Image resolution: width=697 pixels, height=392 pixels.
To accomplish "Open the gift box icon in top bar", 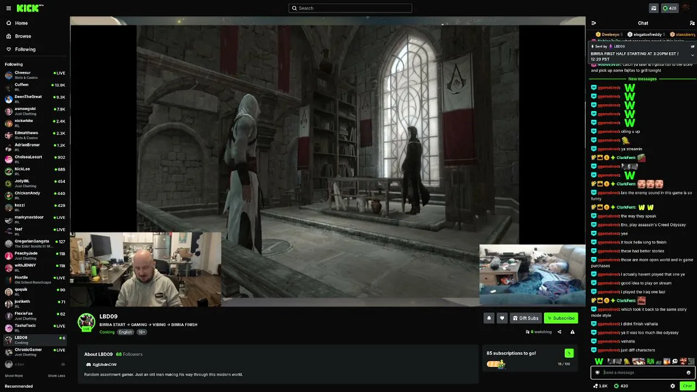I will [653, 8].
